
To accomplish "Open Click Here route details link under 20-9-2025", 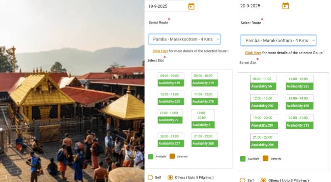I will pyautogui.click(x=253, y=53).
